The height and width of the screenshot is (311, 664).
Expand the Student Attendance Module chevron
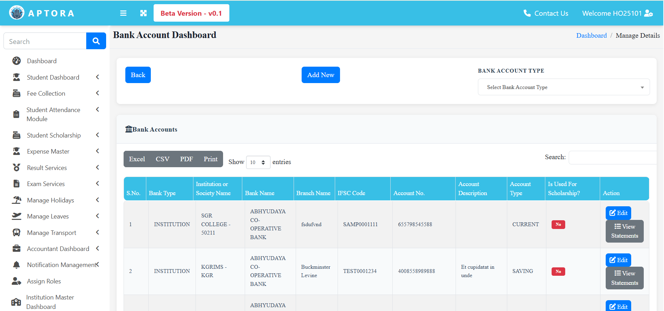pyautogui.click(x=97, y=109)
